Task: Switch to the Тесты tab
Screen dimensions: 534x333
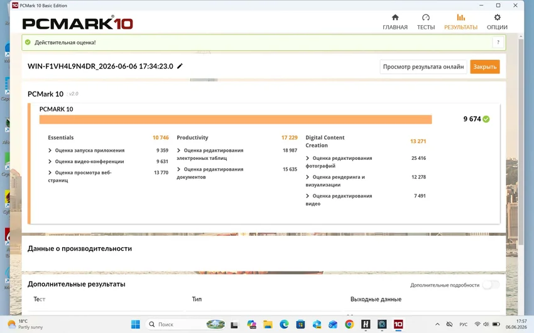Action: (426, 22)
